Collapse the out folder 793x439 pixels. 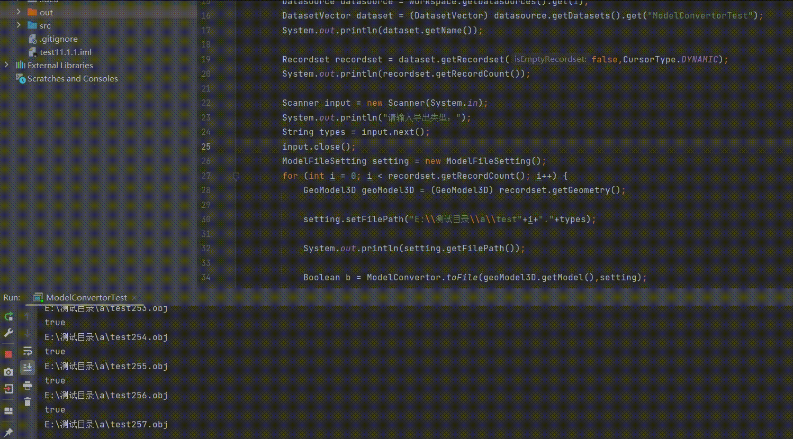click(x=19, y=12)
